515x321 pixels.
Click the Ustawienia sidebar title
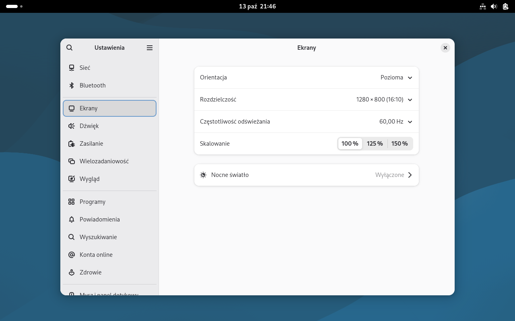click(109, 48)
